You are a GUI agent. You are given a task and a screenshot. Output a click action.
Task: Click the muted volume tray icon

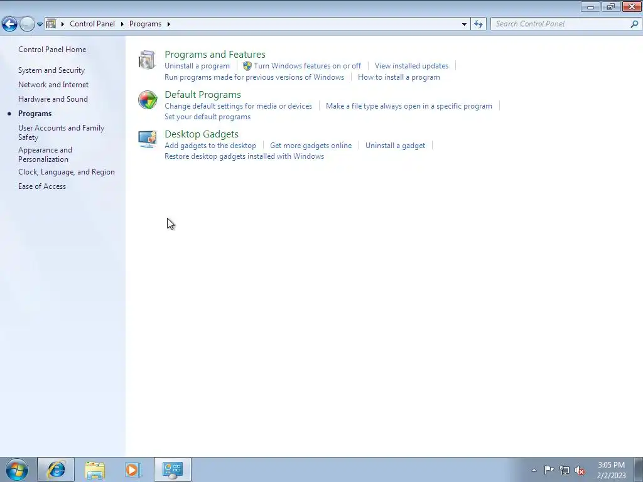pos(580,470)
